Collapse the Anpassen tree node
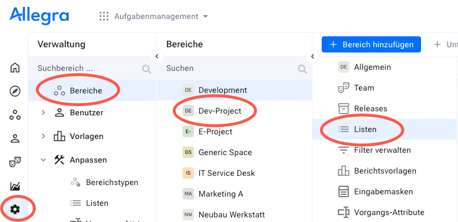This screenshot has width=458, height=222. [x=43, y=160]
